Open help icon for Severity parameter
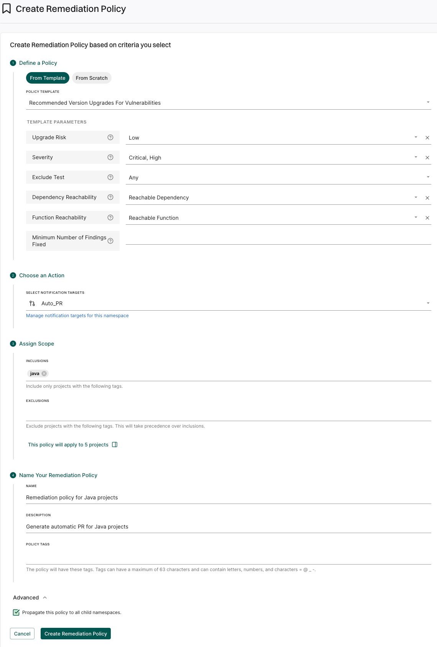Screen dimensions: 437x647 click(x=110, y=157)
